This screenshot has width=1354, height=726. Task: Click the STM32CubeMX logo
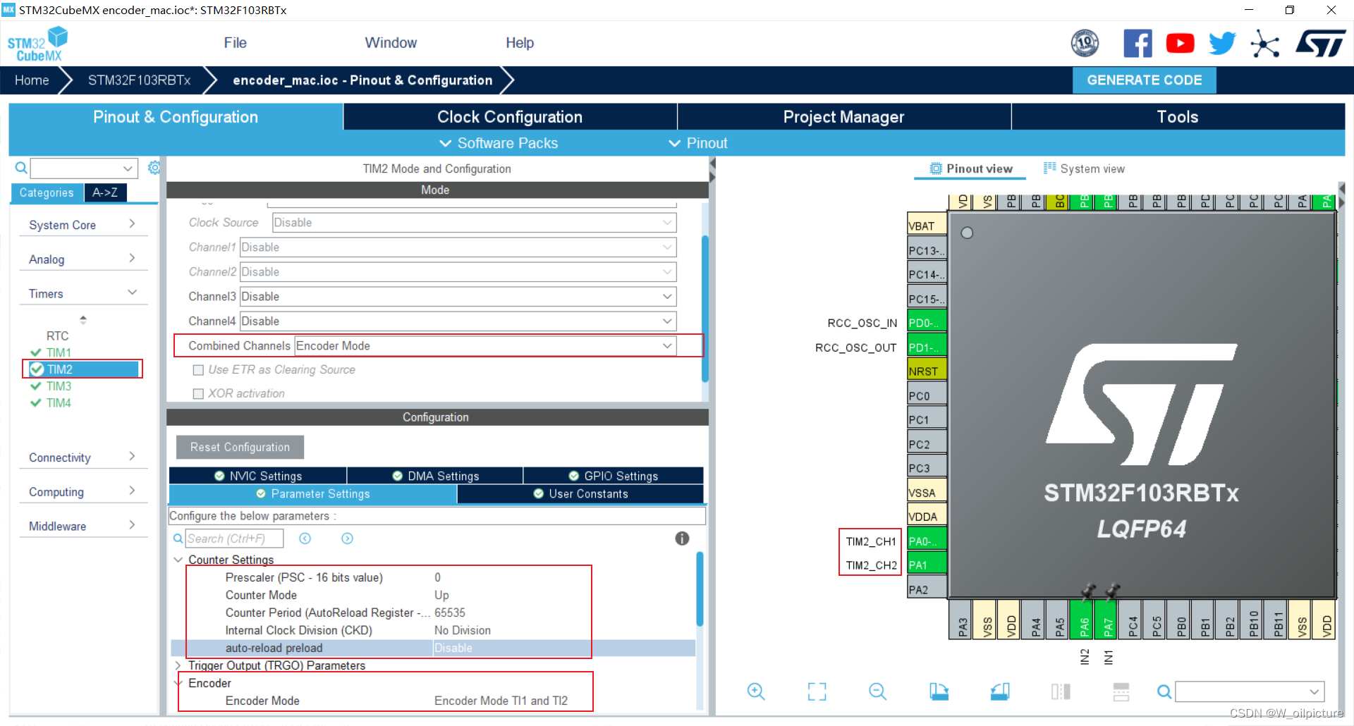click(x=37, y=44)
